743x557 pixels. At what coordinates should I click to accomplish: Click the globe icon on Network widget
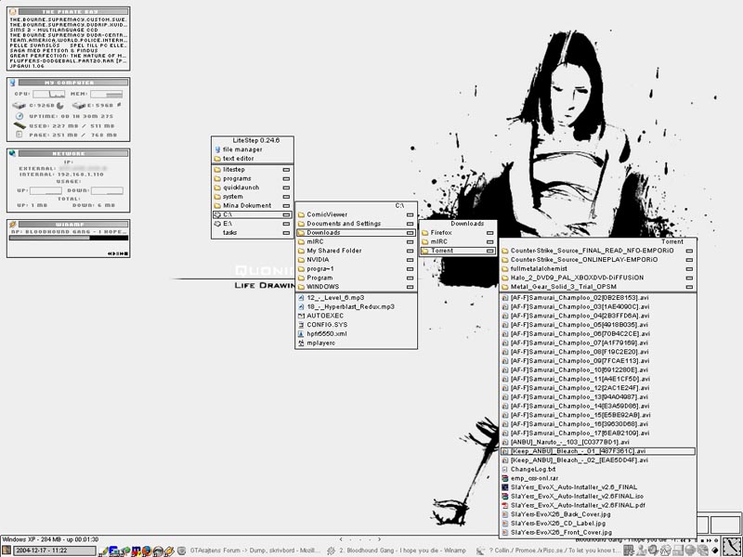[x=12, y=153]
